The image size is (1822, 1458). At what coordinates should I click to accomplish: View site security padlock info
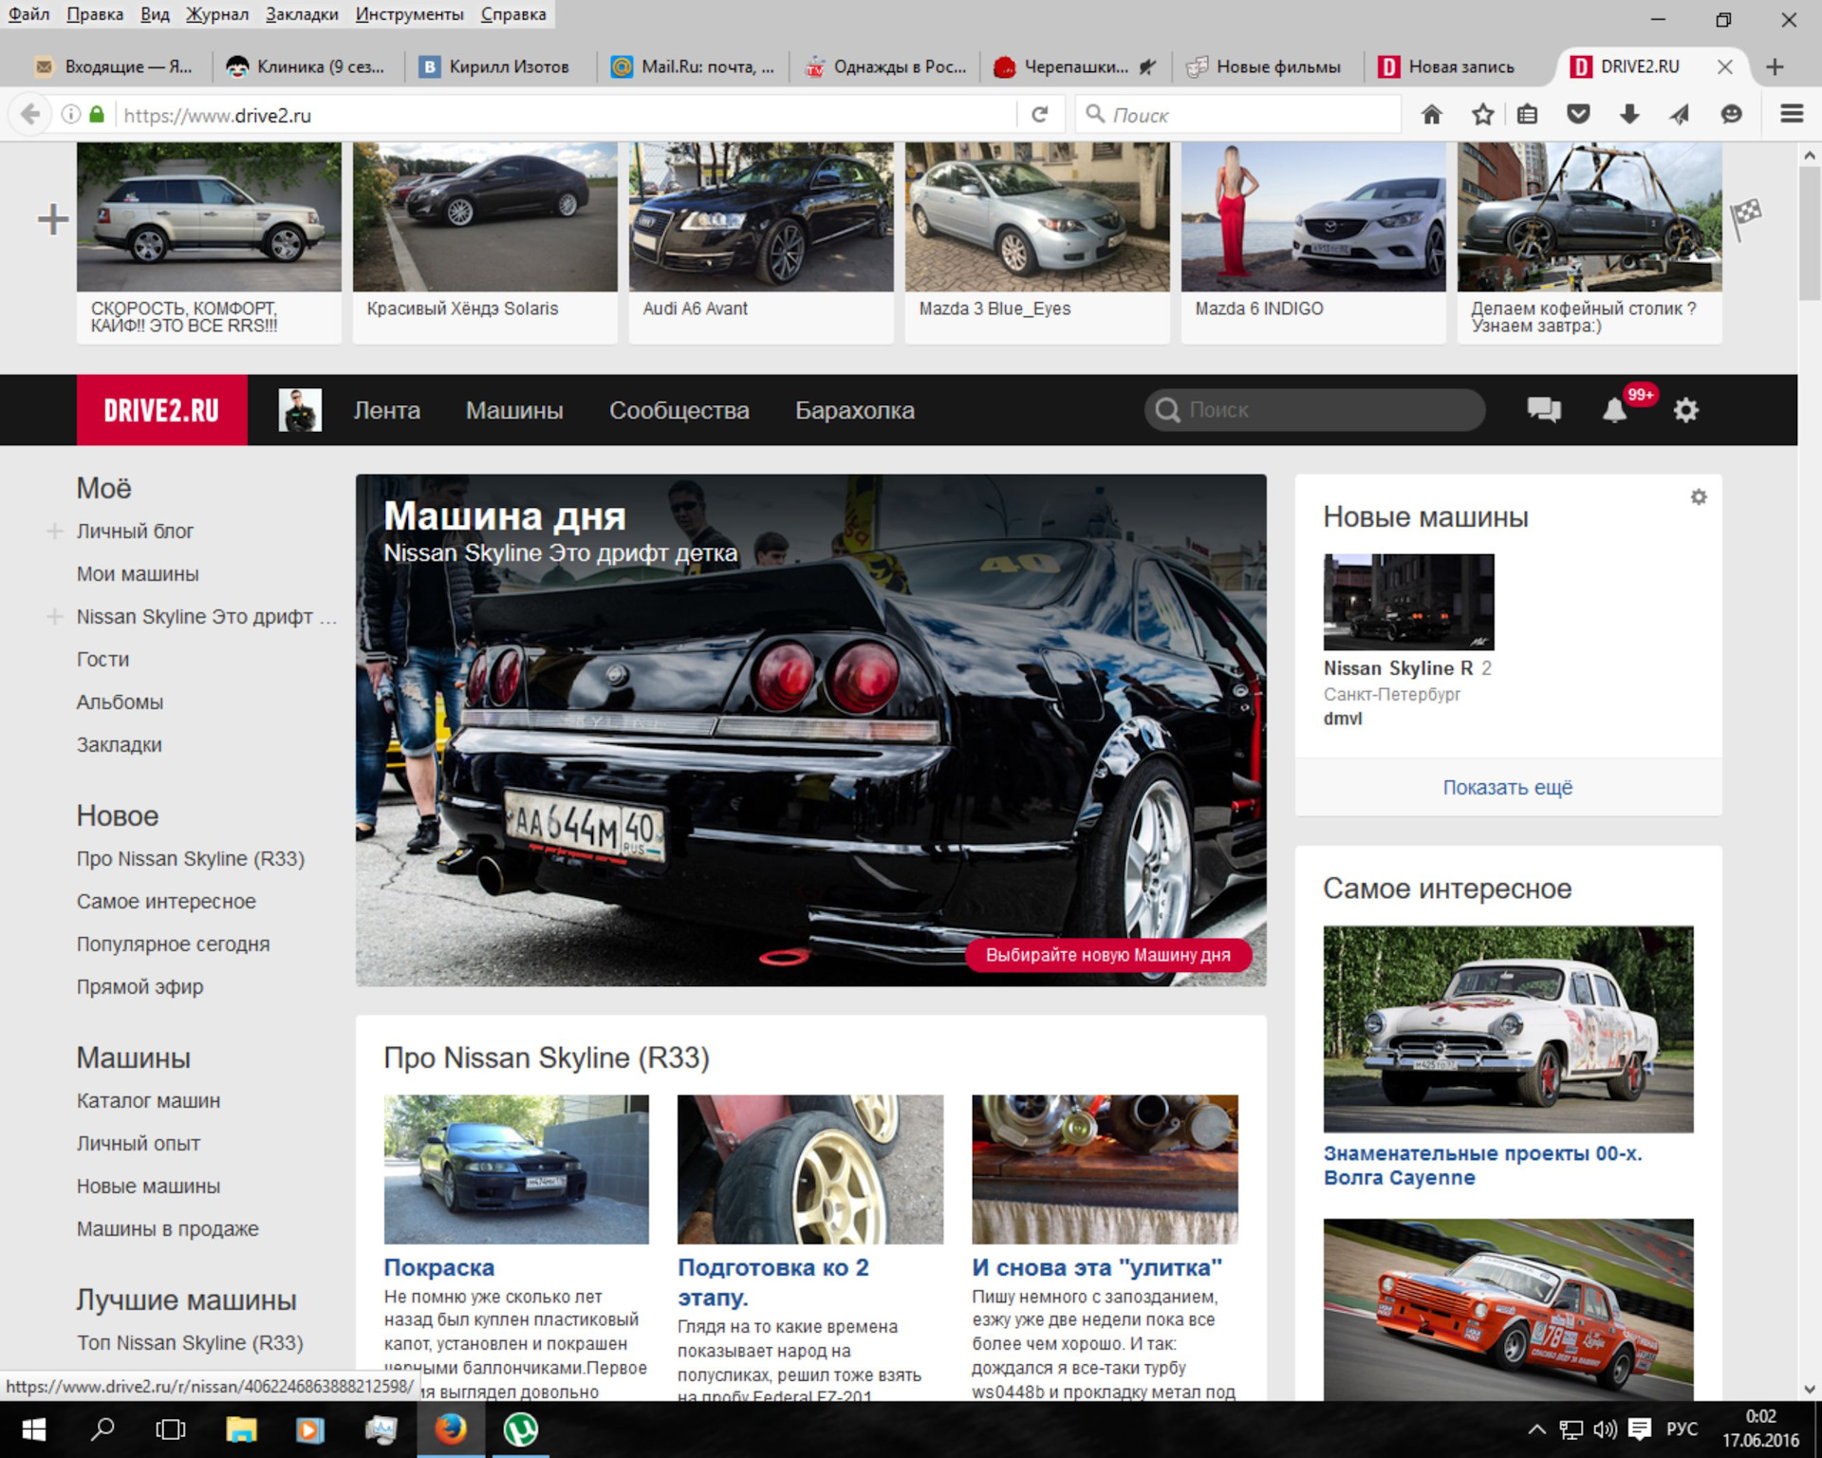pos(97,115)
